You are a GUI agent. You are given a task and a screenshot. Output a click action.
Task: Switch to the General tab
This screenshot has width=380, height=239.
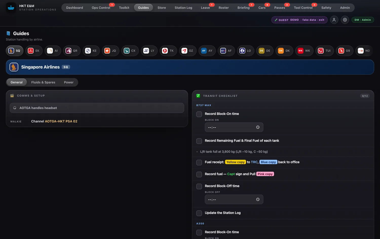click(x=16, y=82)
